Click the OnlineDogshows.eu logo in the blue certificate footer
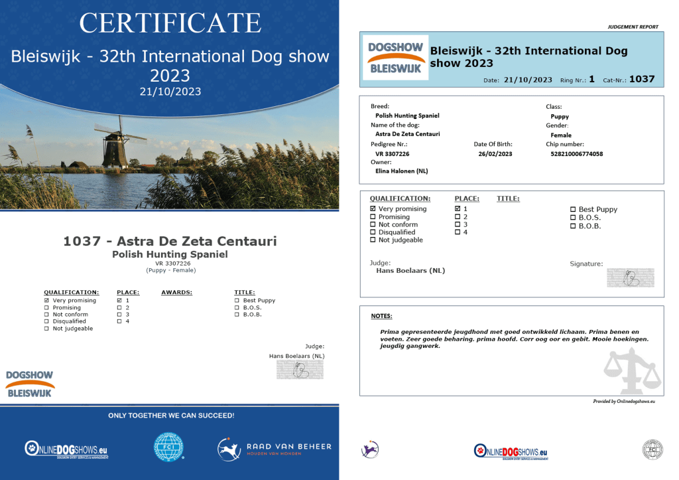This screenshot has height=480, width=679. (66, 449)
